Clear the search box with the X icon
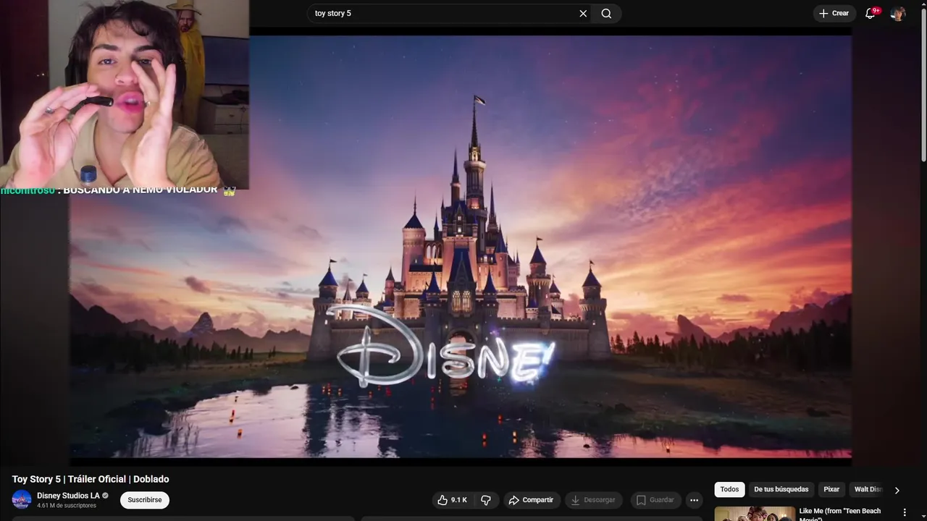 [x=583, y=13]
